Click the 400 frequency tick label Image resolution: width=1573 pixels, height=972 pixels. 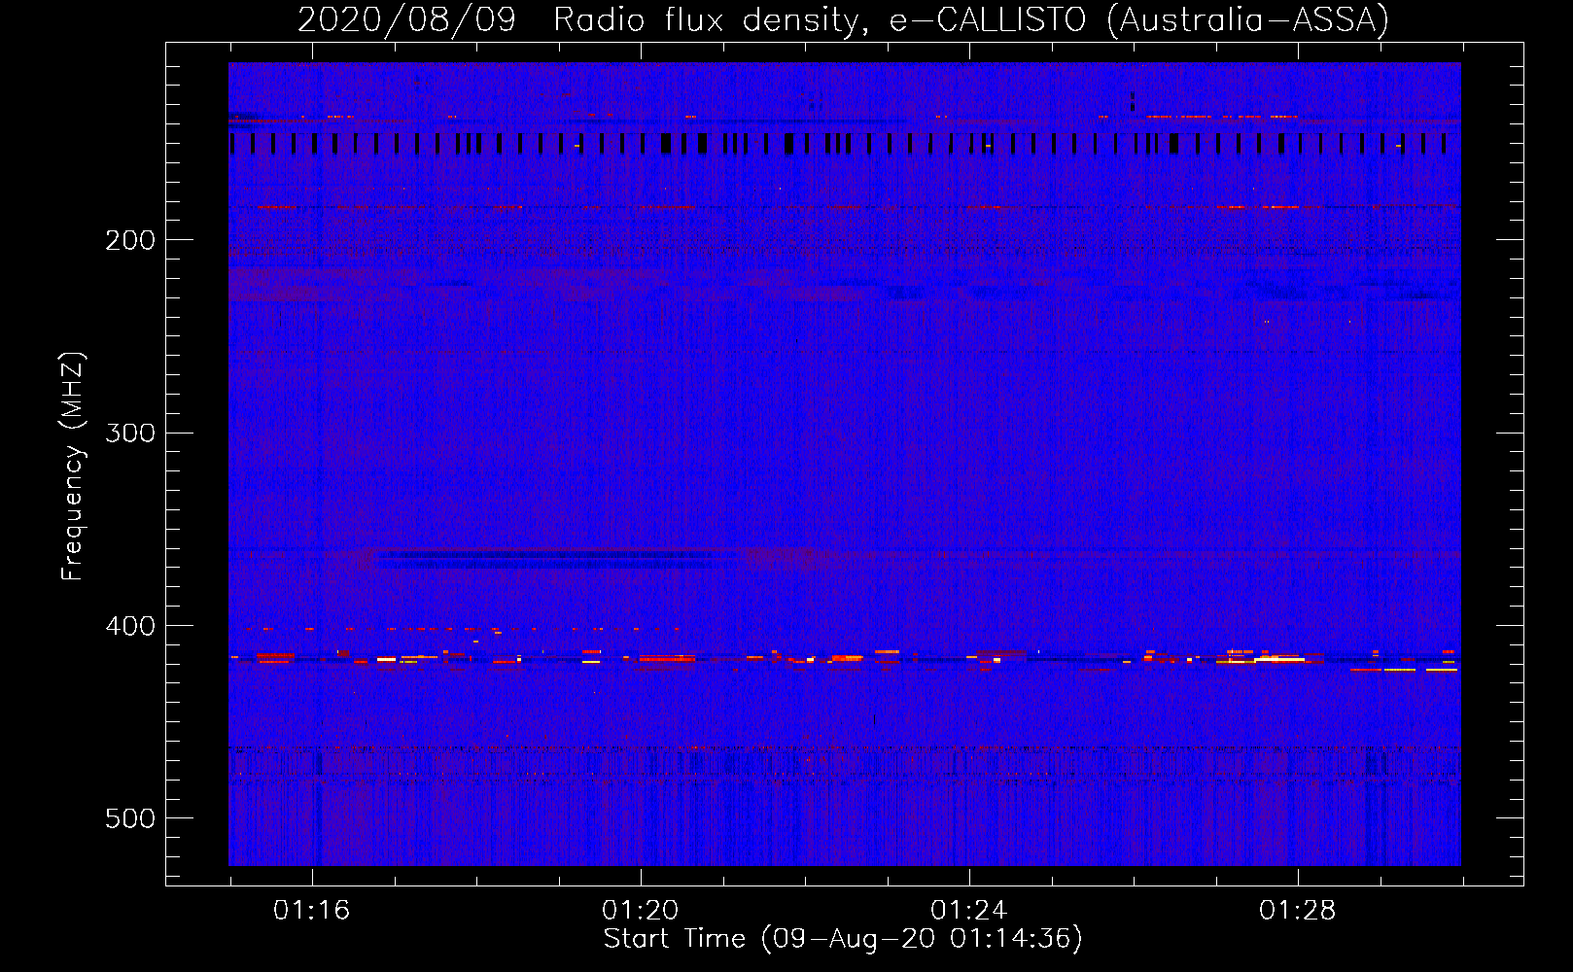(130, 626)
